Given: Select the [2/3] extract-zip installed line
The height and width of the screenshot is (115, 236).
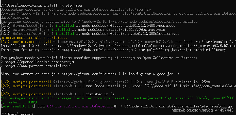Looking at the screenshot, I should click(83, 30).
